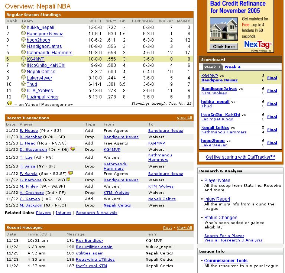Click the Messenger smiley icon beside KG4MVP
The height and width of the screenshot is (273, 285).
23,59
